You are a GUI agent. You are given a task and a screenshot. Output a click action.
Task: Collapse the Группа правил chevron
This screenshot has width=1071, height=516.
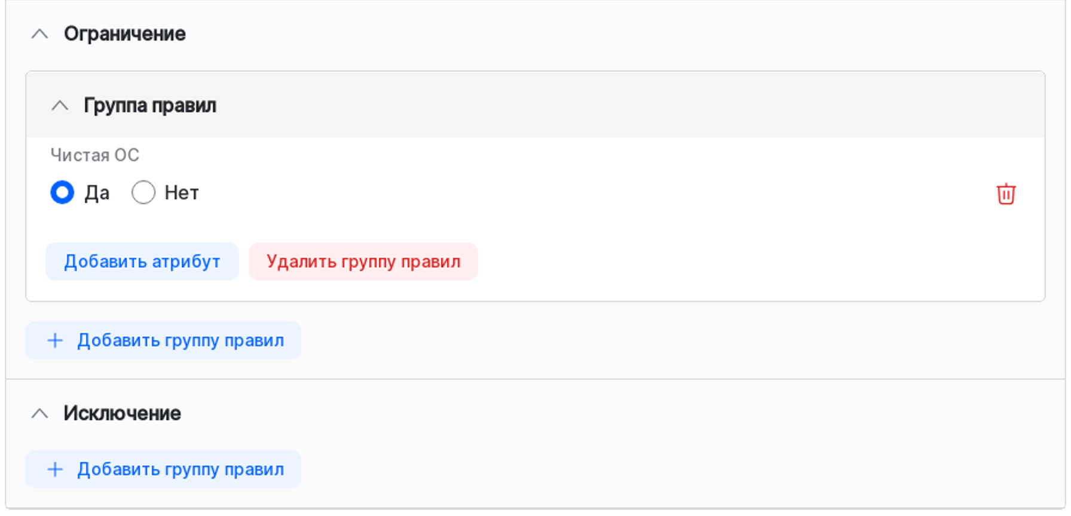pyautogui.click(x=60, y=106)
